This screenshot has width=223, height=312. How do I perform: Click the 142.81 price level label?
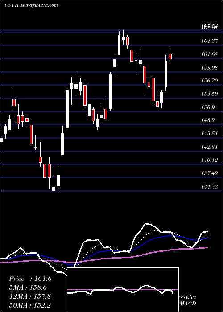coord(210,147)
